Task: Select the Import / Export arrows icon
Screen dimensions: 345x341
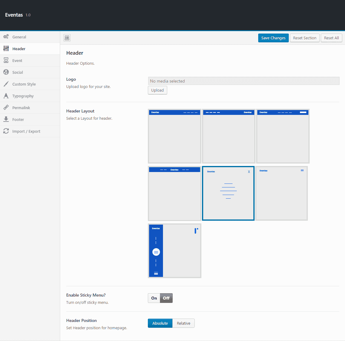Action: coord(6,131)
